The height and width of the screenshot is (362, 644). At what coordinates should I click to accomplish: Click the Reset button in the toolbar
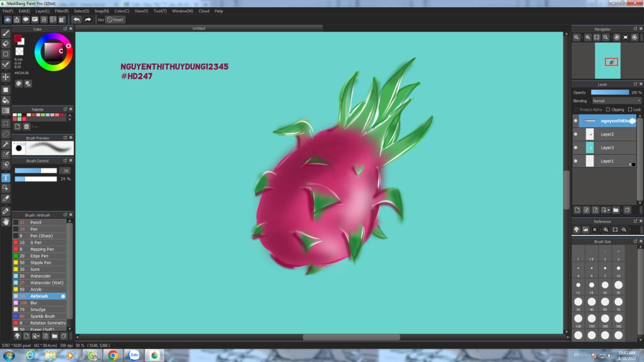pyautogui.click(x=116, y=19)
